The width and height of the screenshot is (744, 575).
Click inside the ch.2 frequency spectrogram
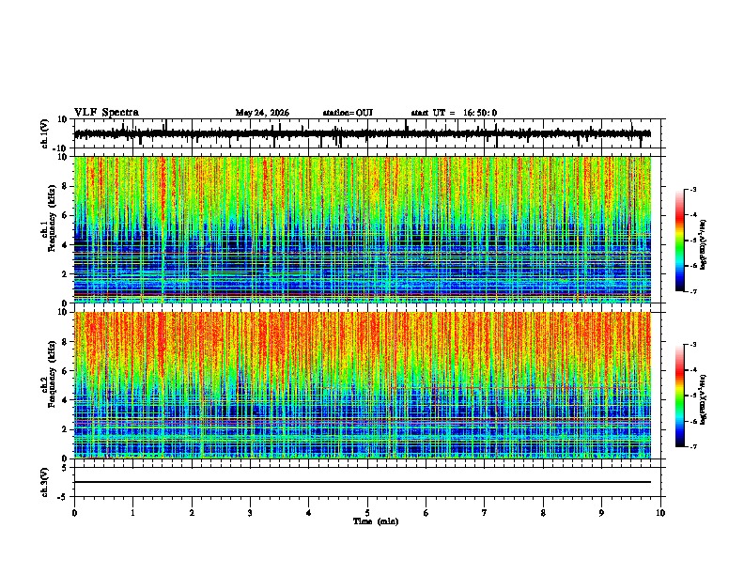(363, 385)
